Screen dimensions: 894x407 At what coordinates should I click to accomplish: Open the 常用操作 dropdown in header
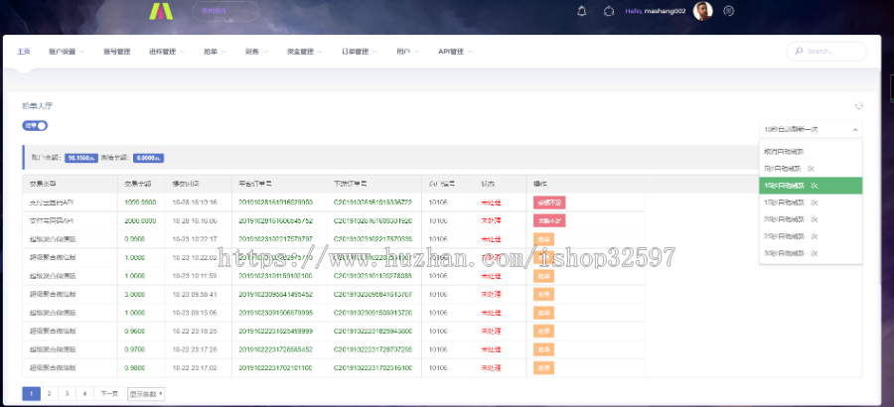coord(225,11)
